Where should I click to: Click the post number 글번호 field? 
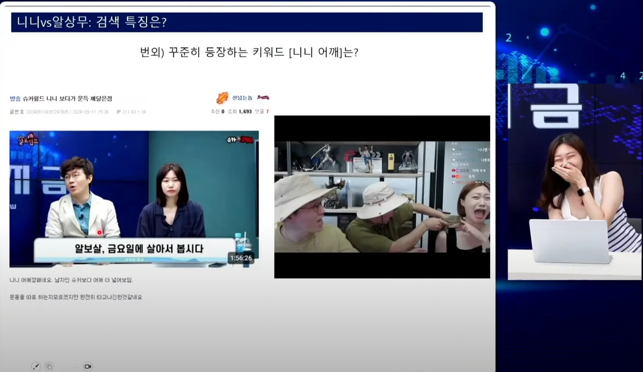coord(39,112)
